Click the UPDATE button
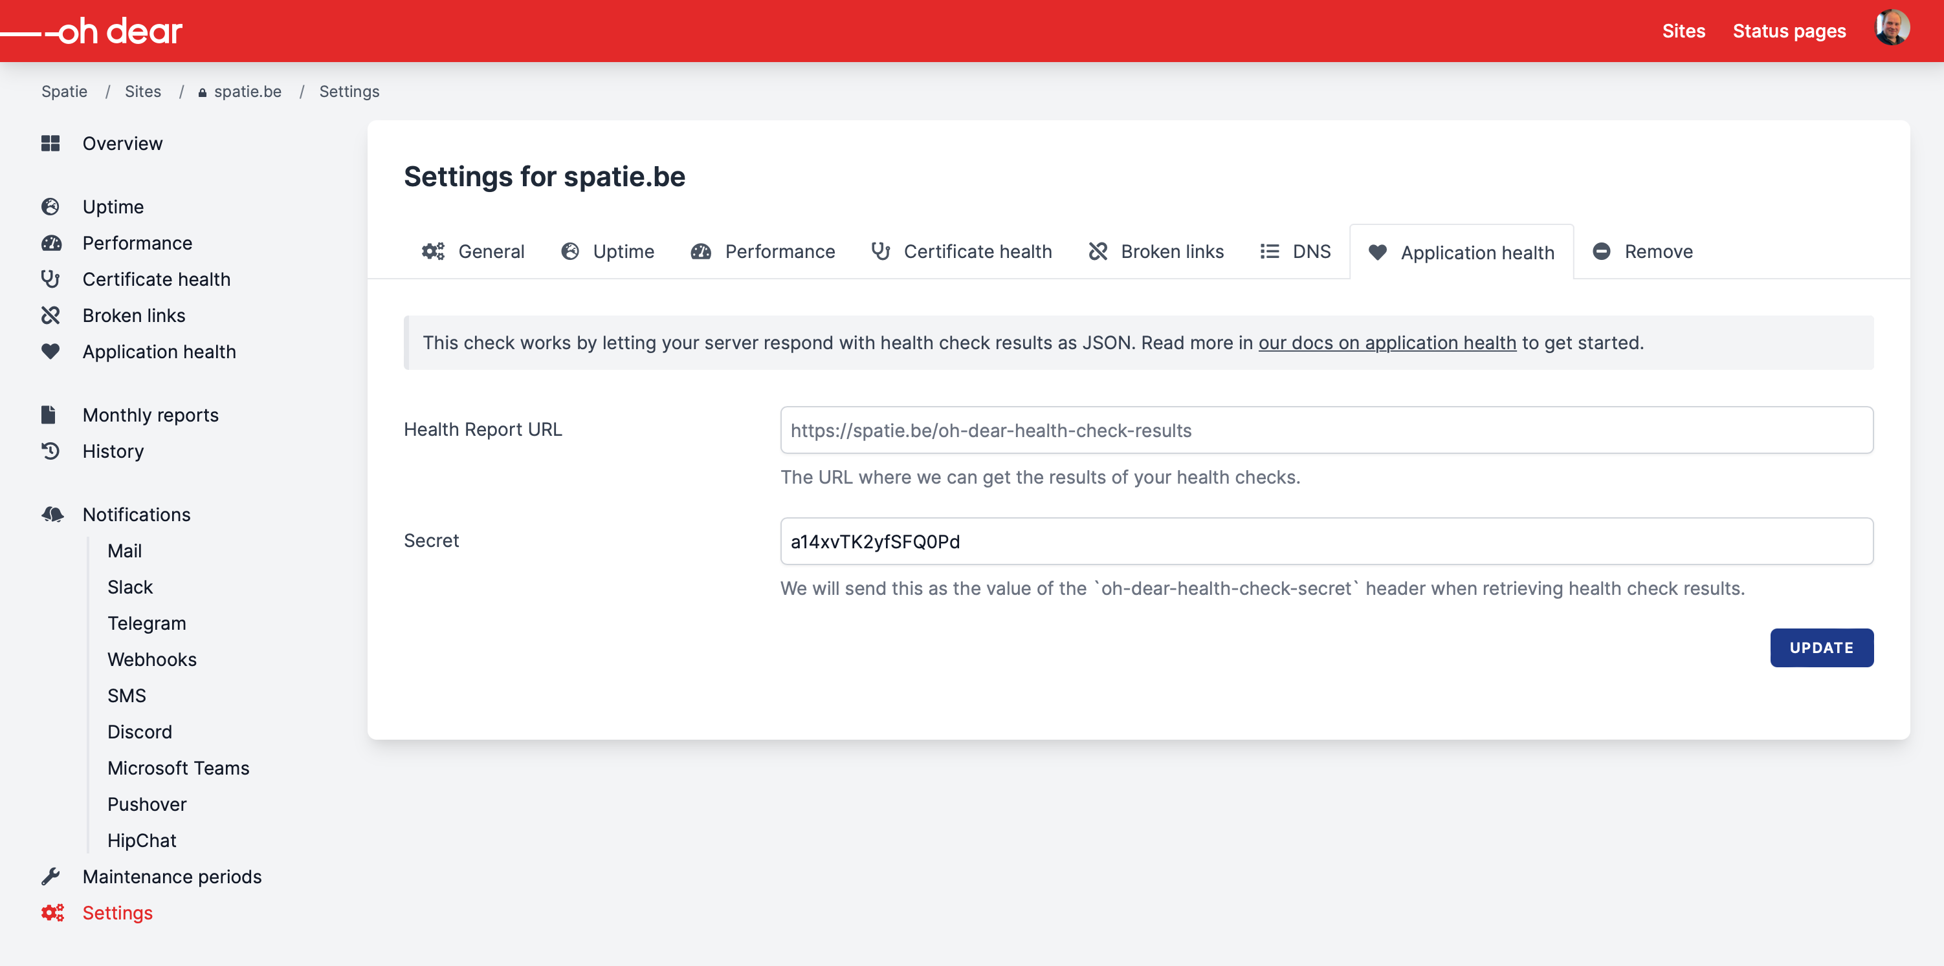The image size is (1944, 966). click(x=1822, y=648)
